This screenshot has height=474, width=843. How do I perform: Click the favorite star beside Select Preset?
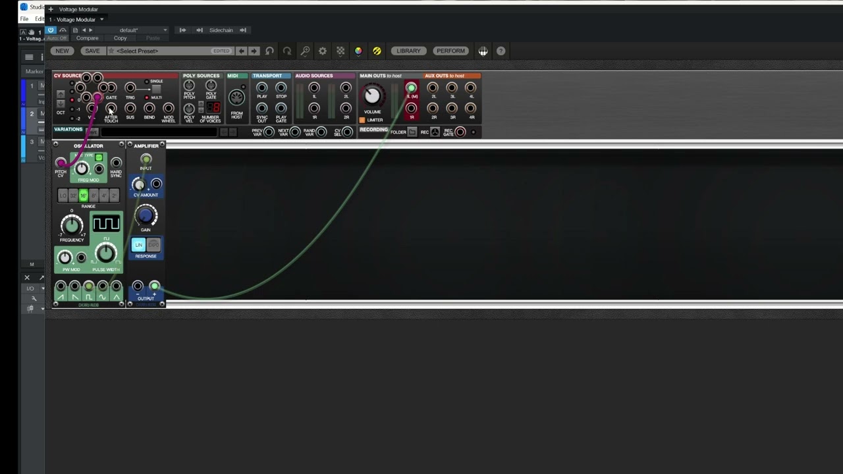click(x=111, y=51)
